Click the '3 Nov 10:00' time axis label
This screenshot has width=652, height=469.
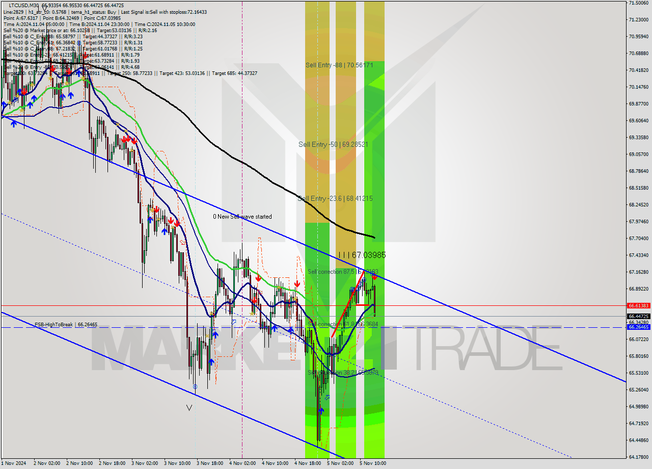[x=177, y=463]
